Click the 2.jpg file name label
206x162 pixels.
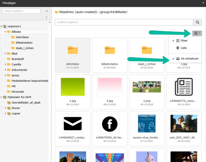[73, 101]
